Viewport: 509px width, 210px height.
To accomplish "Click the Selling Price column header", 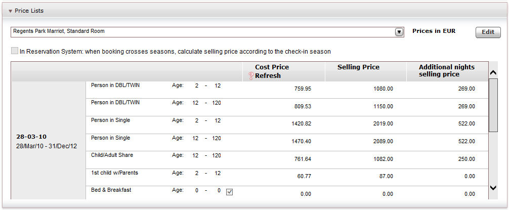I will [x=358, y=67].
